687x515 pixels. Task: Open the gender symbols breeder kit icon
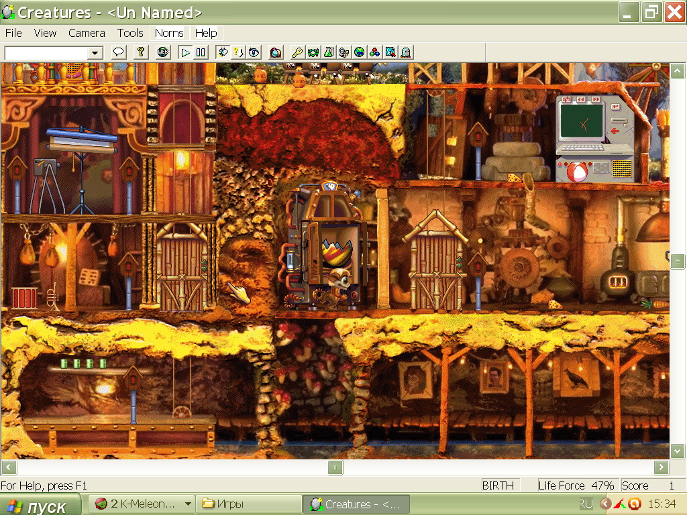coord(344,52)
